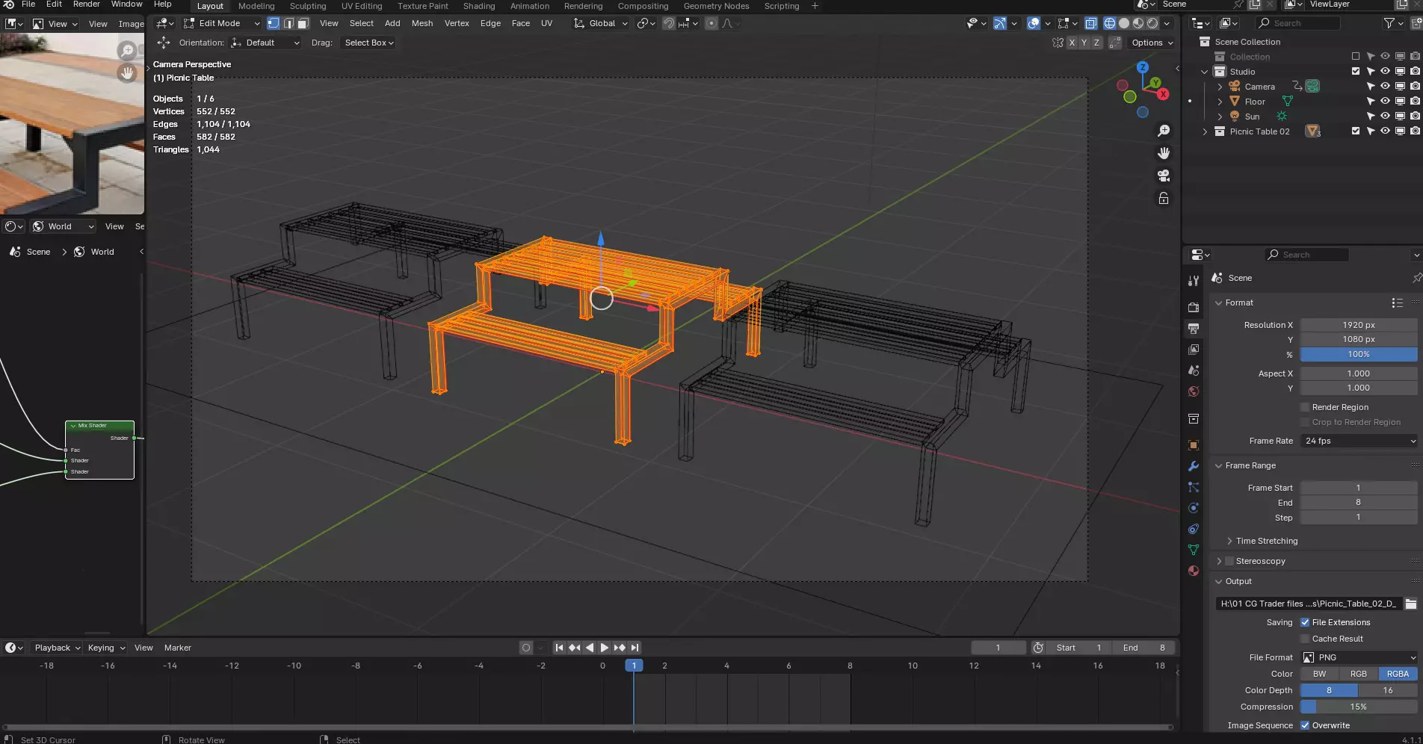Image resolution: width=1423 pixels, height=744 pixels.
Task: Switch to rendered viewport shading
Action: (1152, 23)
